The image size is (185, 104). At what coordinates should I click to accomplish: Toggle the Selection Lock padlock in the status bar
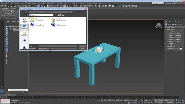click(102, 100)
